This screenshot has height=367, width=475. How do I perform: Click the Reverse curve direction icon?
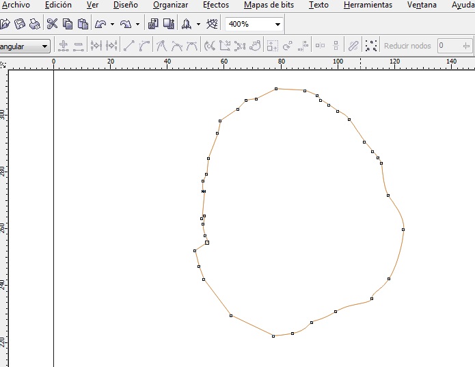pos(210,46)
